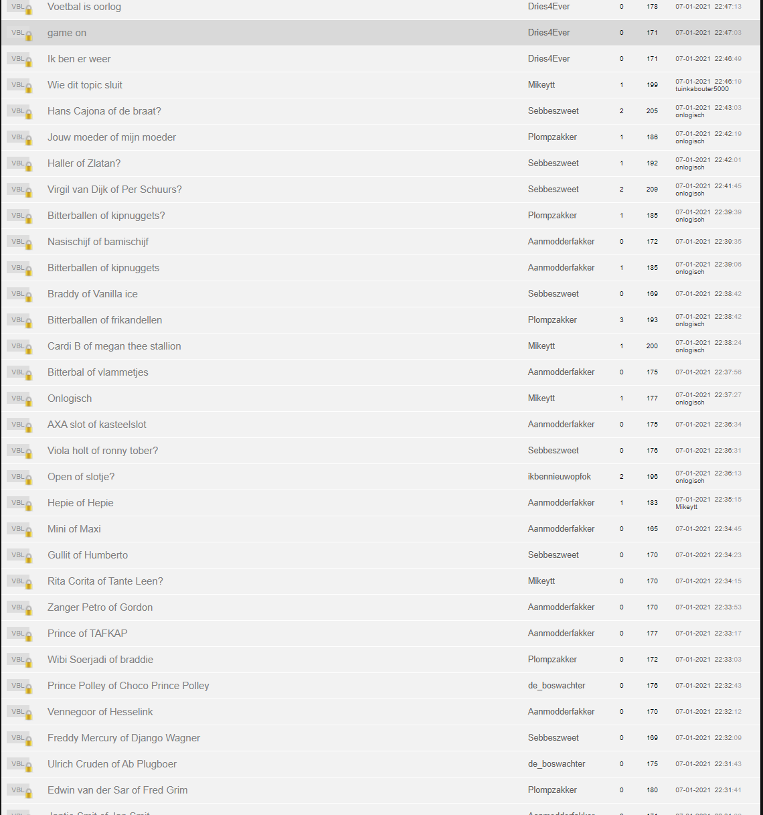The image size is (763, 815).
Task: Click author de_boswachter on the 'Ulrich Cruden' topic
Action: coord(556,764)
